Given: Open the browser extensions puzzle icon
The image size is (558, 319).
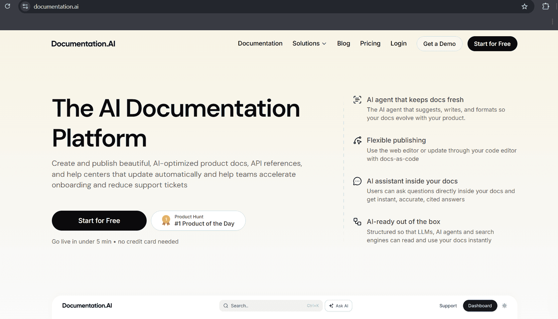Looking at the screenshot, I should (x=546, y=6).
